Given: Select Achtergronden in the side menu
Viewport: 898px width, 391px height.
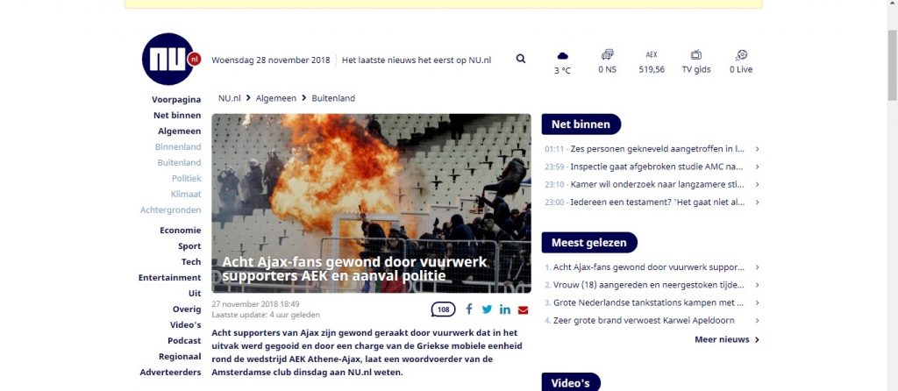Looking at the screenshot, I should click(171, 210).
